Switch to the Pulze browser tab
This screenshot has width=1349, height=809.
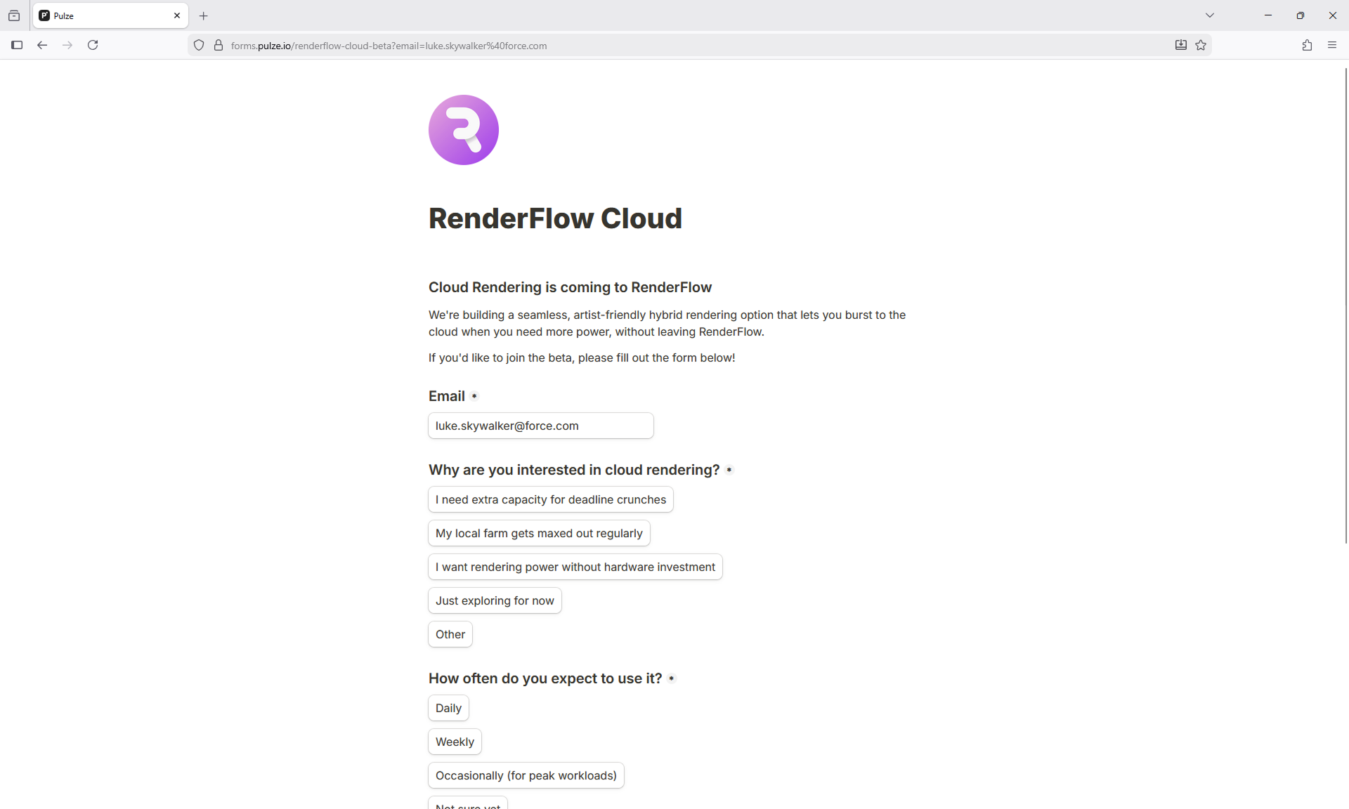tap(110, 15)
